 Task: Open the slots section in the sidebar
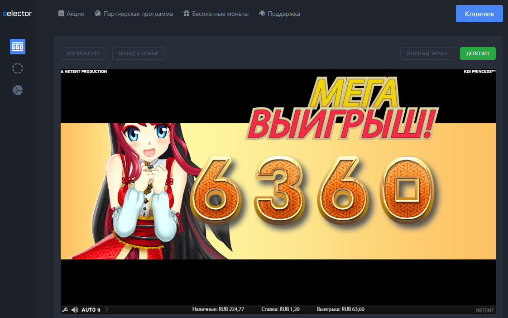point(18,47)
